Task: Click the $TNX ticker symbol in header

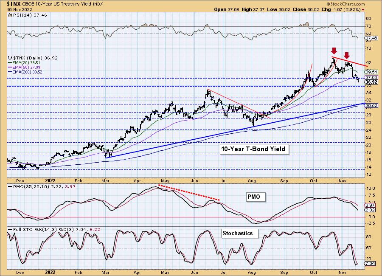Action: [14, 4]
